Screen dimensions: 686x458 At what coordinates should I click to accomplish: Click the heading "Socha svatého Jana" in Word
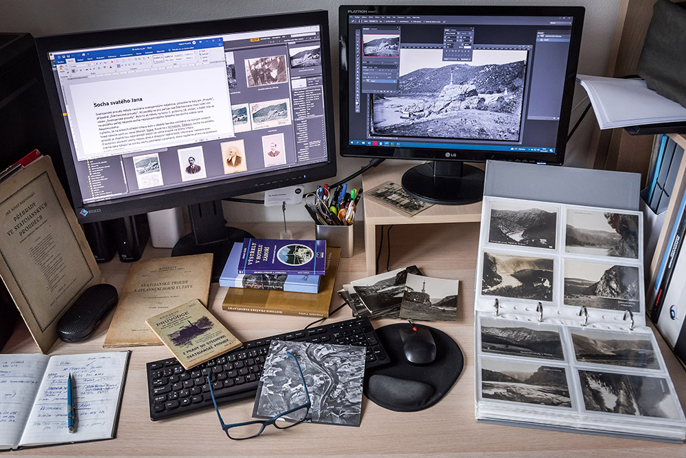click(118, 102)
